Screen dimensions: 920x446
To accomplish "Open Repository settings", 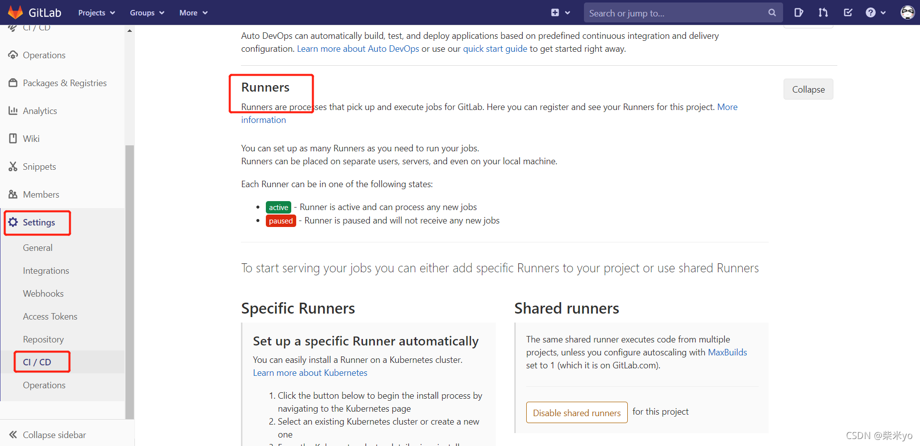I will click(x=43, y=339).
